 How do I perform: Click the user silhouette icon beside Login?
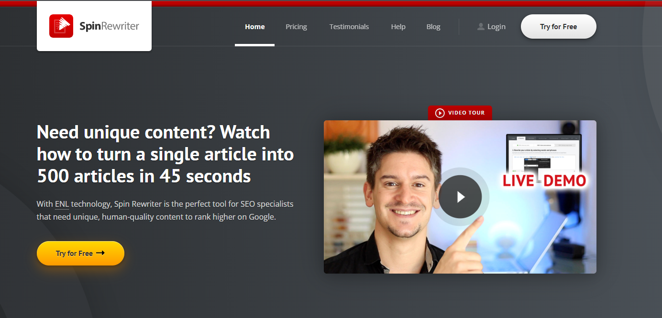481,27
